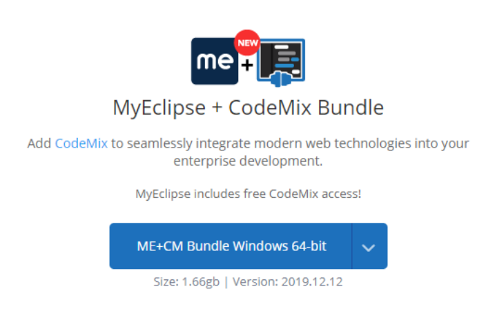Expand the download options chevron
497x320 pixels.
369,246
